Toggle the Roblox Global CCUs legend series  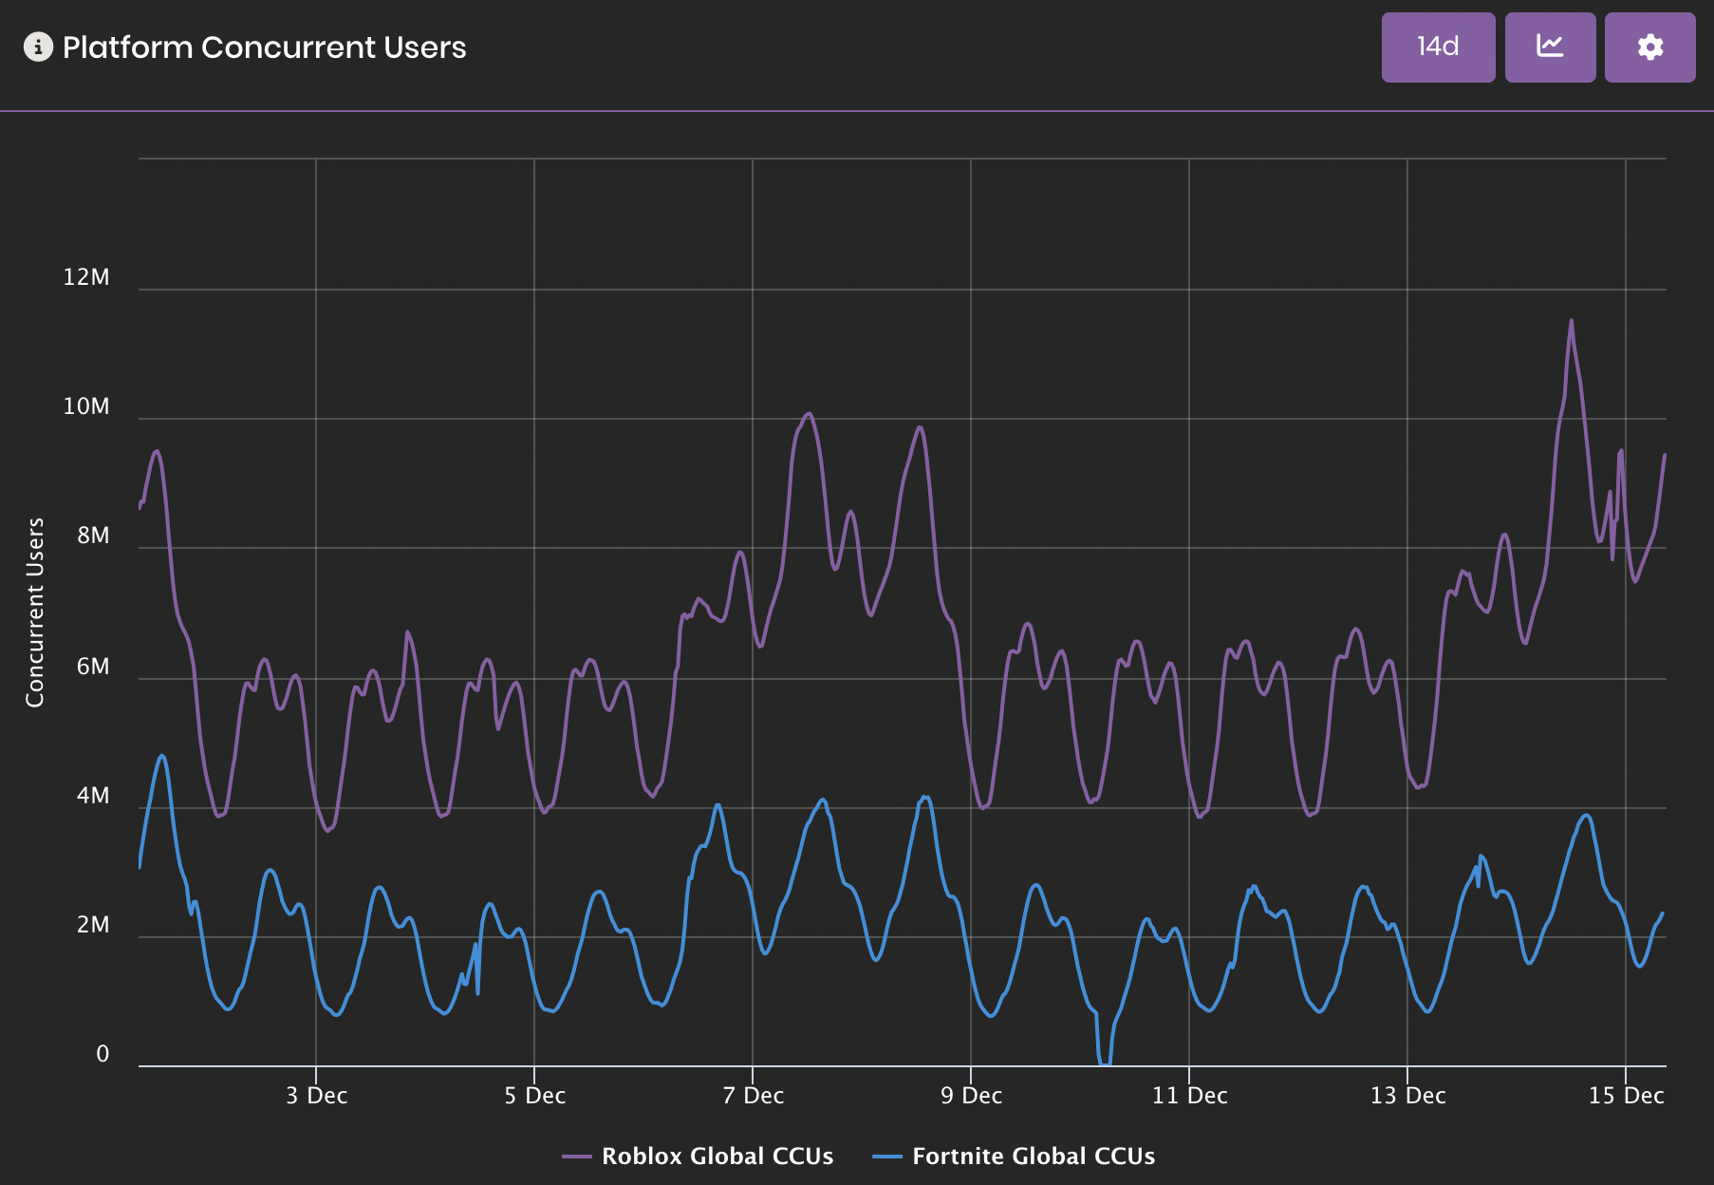[698, 1156]
